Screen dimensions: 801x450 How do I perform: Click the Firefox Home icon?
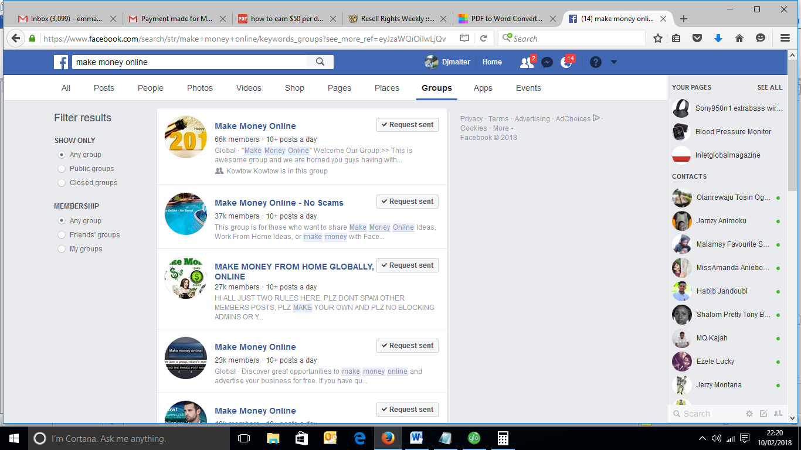coord(739,39)
